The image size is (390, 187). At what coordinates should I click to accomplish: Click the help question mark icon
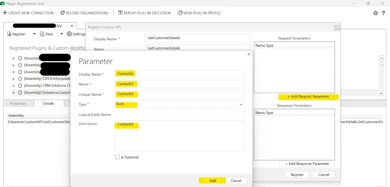pos(383,13)
